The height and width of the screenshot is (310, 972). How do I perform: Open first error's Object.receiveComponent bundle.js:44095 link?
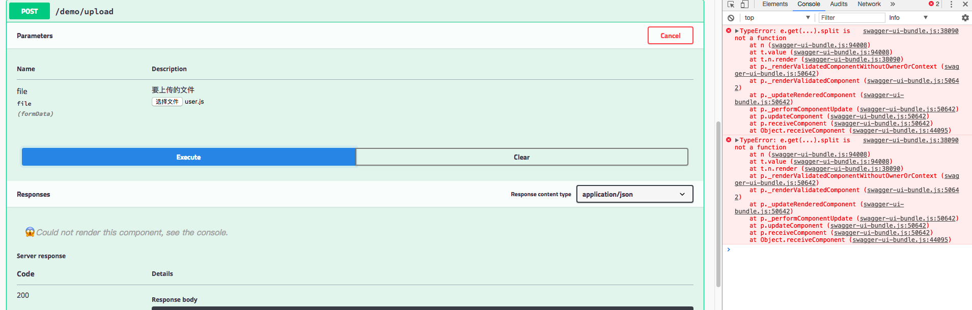[900, 131]
